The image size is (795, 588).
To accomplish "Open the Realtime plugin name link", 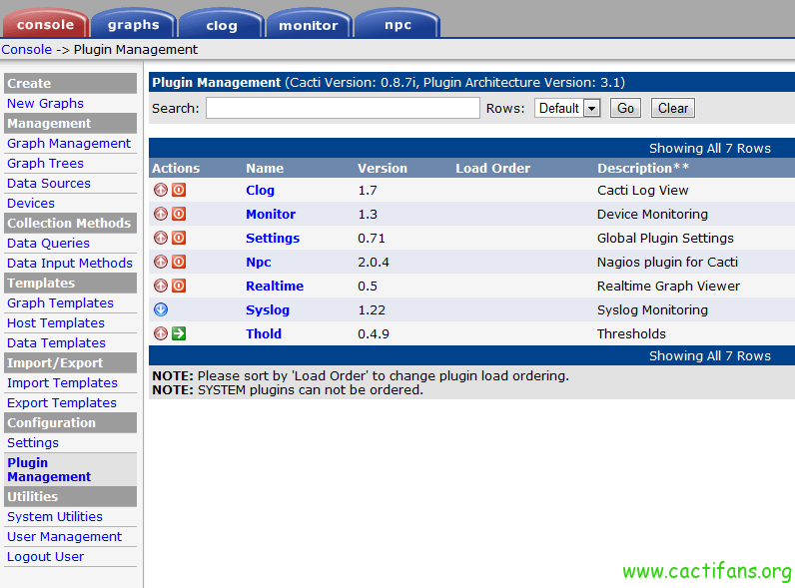I will click(x=275, y=287).
